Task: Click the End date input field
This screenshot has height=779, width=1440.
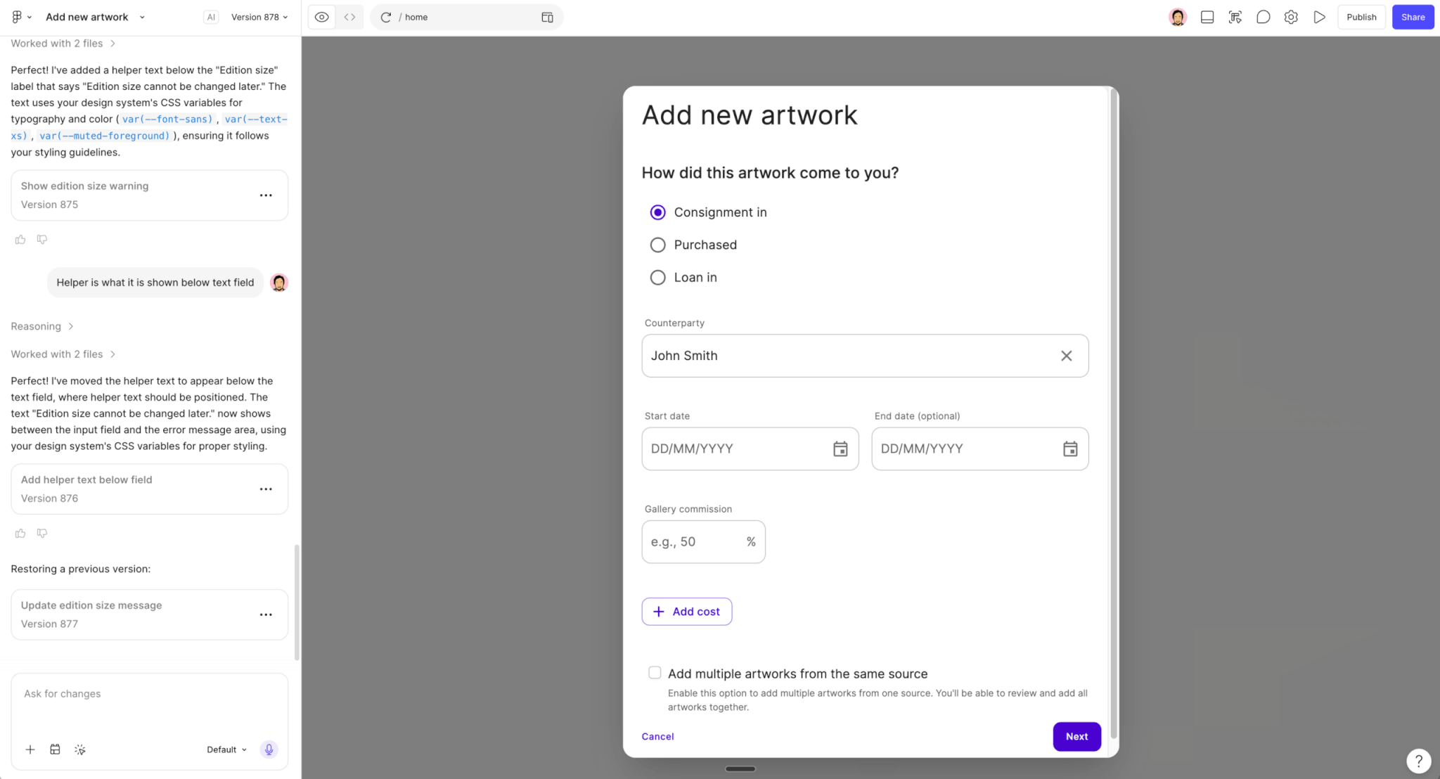Action: tap(979, 449)
